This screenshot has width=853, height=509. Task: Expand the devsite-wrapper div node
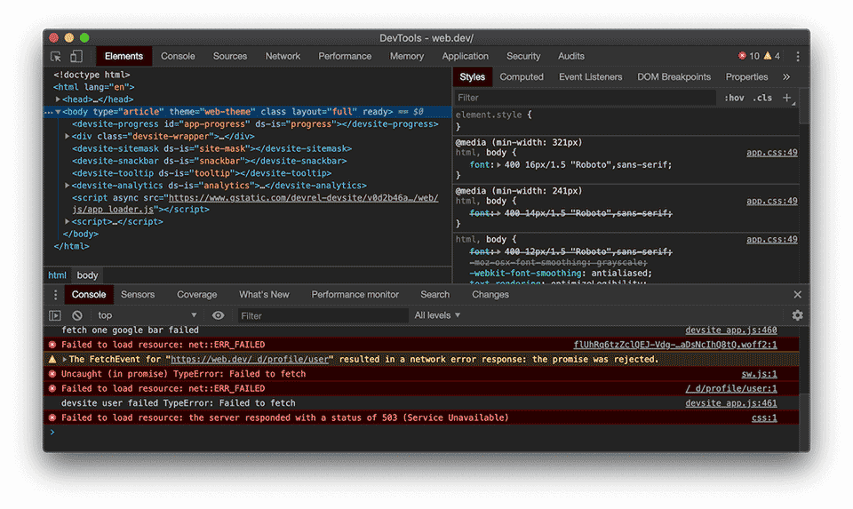coord(68,137)
